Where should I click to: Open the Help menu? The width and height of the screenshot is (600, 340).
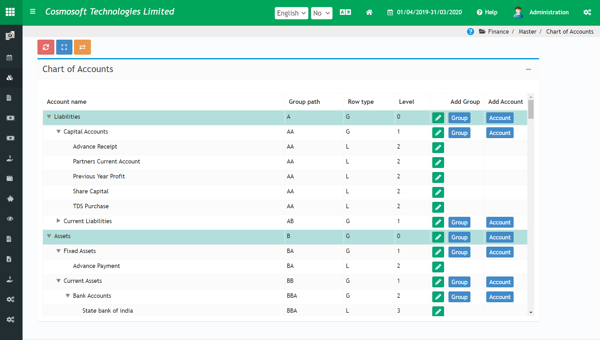[x=487, y=12]
